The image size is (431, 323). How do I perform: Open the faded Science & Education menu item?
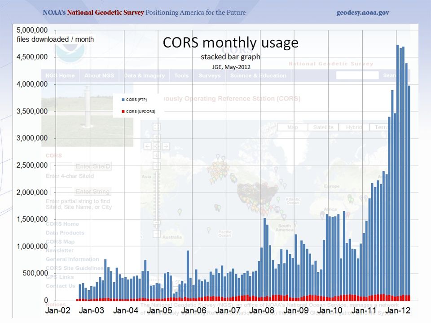click(x=258, y=75)
